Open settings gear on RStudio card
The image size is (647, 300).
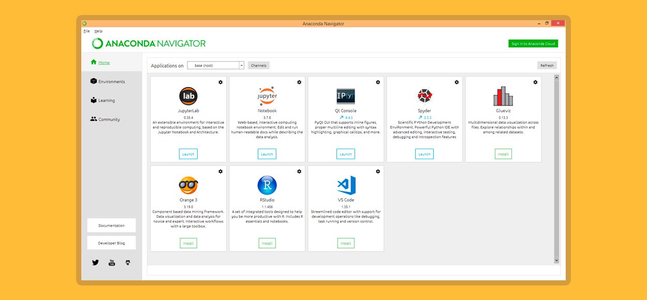click(299, 171)
